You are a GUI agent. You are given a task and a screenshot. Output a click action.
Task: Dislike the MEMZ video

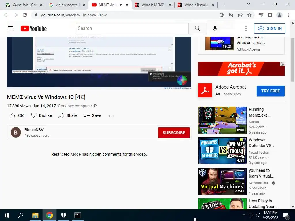41,115
